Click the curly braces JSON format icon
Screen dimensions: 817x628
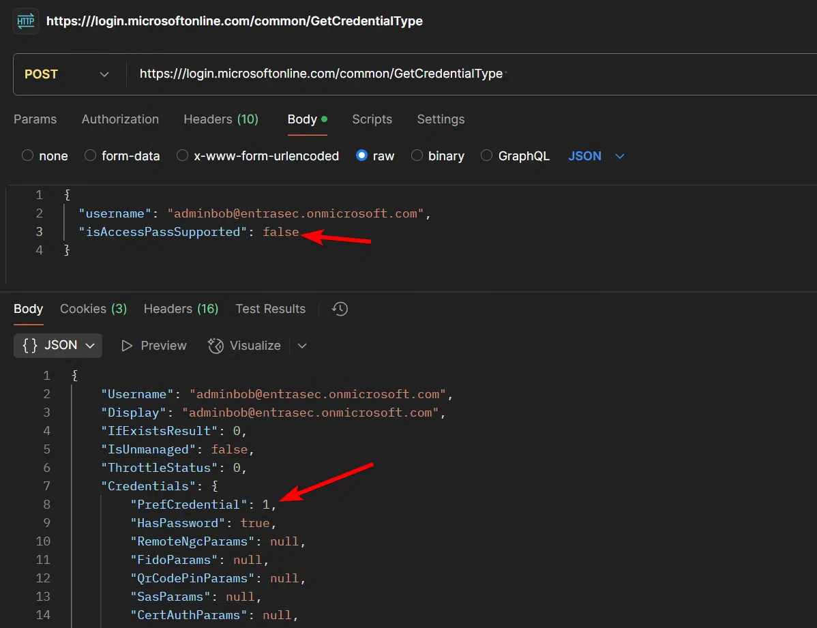(x=30, y=346)
